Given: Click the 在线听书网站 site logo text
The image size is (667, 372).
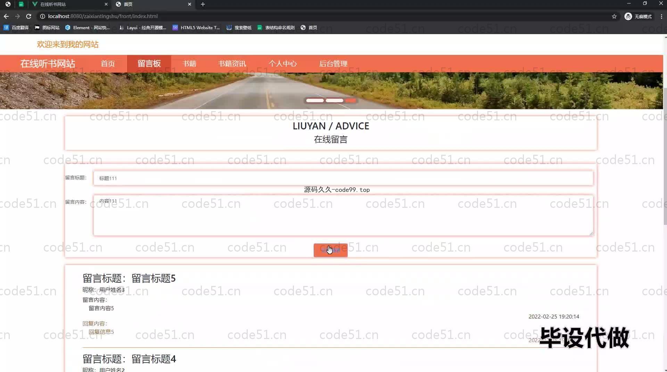Looking at the screenshot, I should click(x=48, y=64).
